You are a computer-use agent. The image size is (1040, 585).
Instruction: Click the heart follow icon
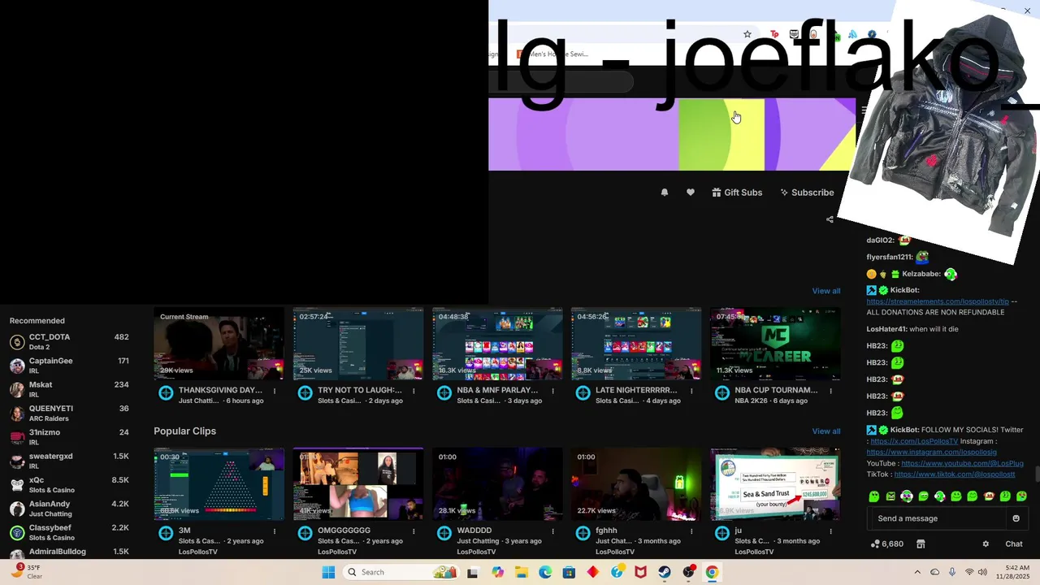[691, 193]
